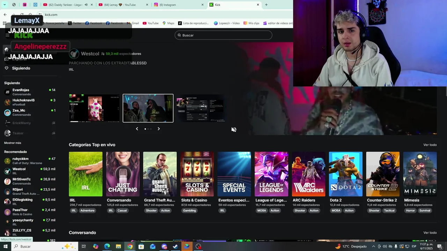Select the pinned globe tab
The height and width of the screenshot is (251, 447).
(14, 5)
